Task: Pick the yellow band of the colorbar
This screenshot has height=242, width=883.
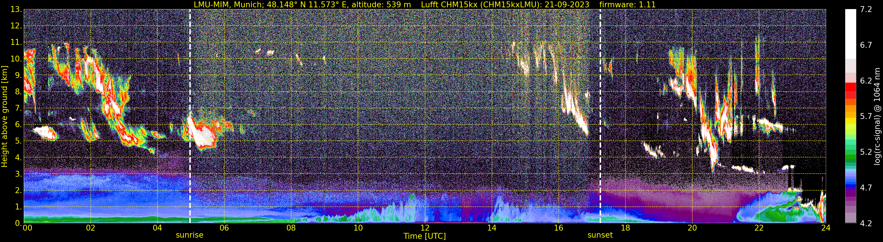Action: [850, 121]
